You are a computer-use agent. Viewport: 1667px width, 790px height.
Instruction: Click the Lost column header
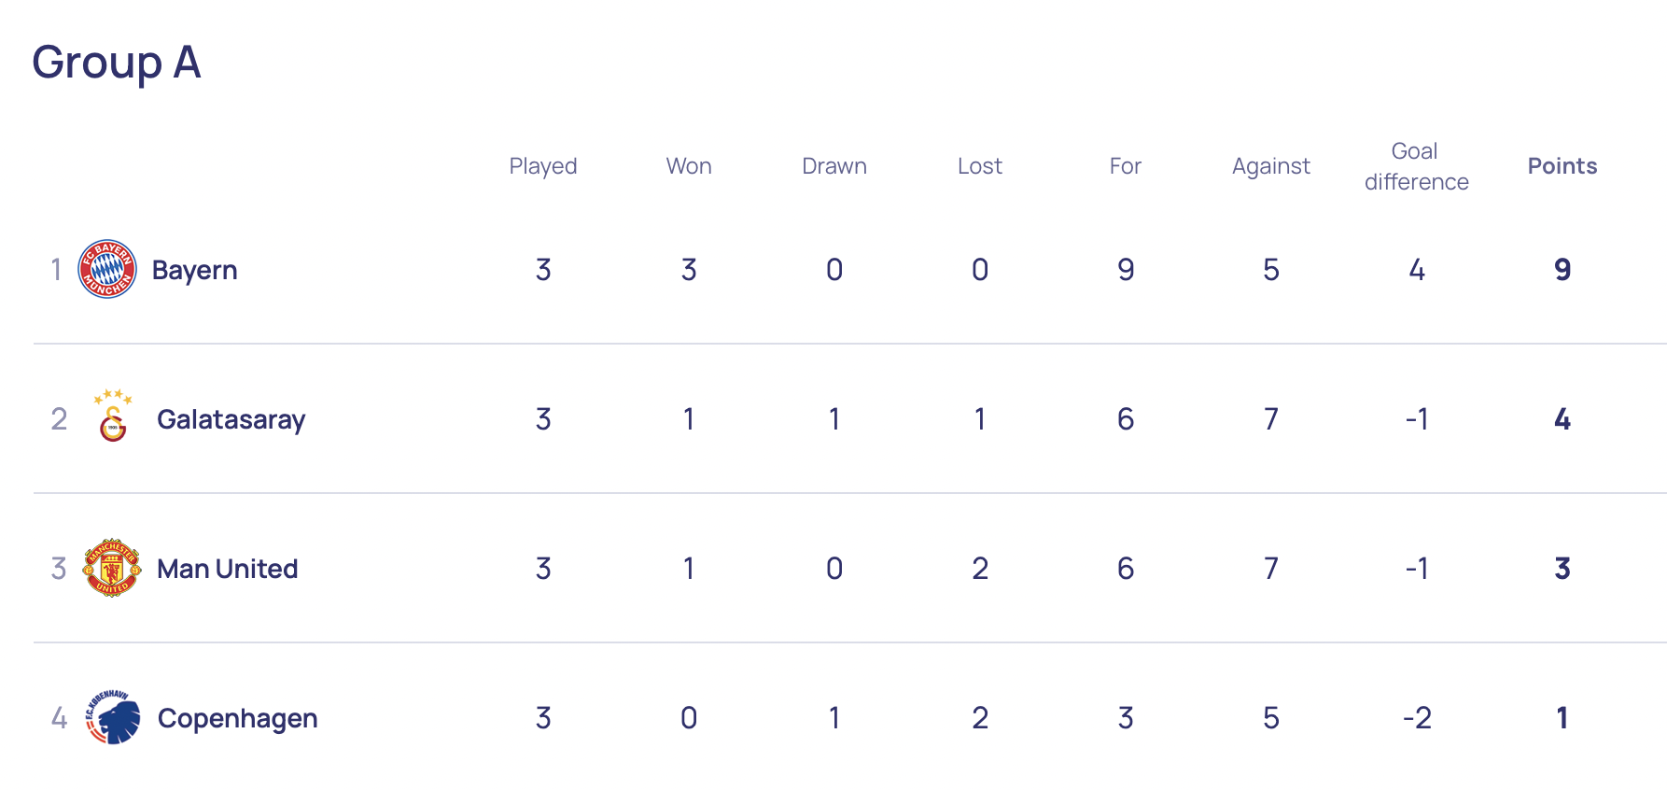tap(979, 166)
